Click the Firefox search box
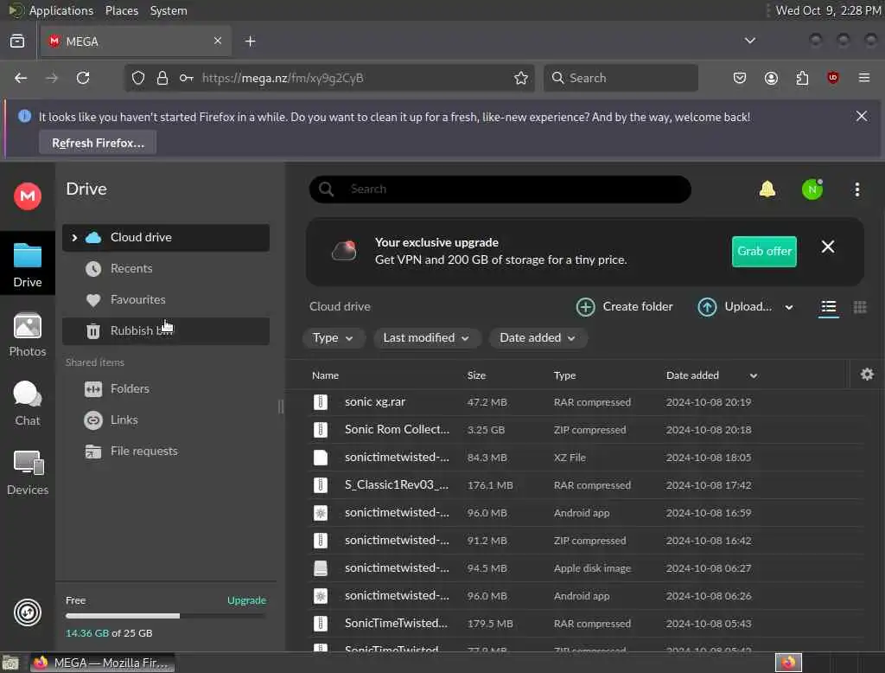 pyautogui.click(x=621, y=78)
